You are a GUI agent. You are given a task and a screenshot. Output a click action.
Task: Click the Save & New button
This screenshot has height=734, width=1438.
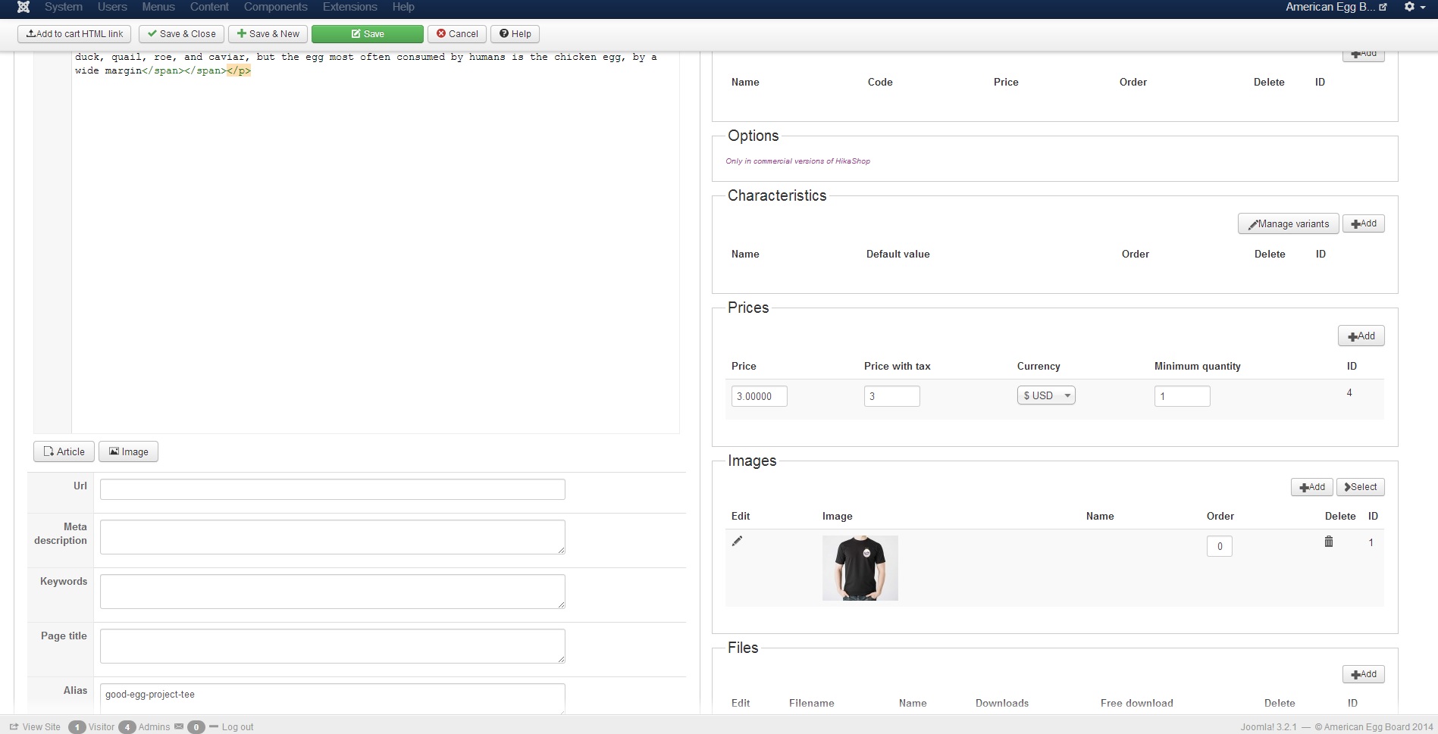[268, 34]
